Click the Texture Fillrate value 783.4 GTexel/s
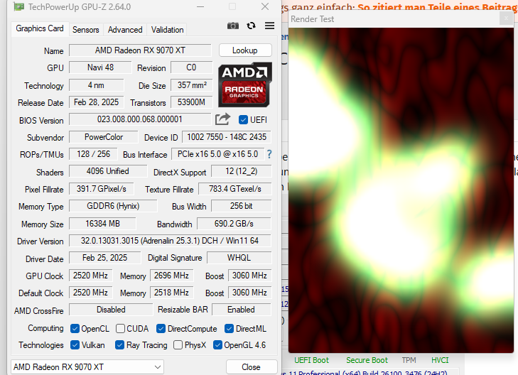Image resolution: width=518 pixels, height=375 pixels. (x=235, y=189)
